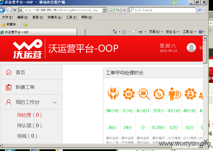Screen dimensions: 213x151
Task: Open the 查看(V) menu
Action: (38, 17)
